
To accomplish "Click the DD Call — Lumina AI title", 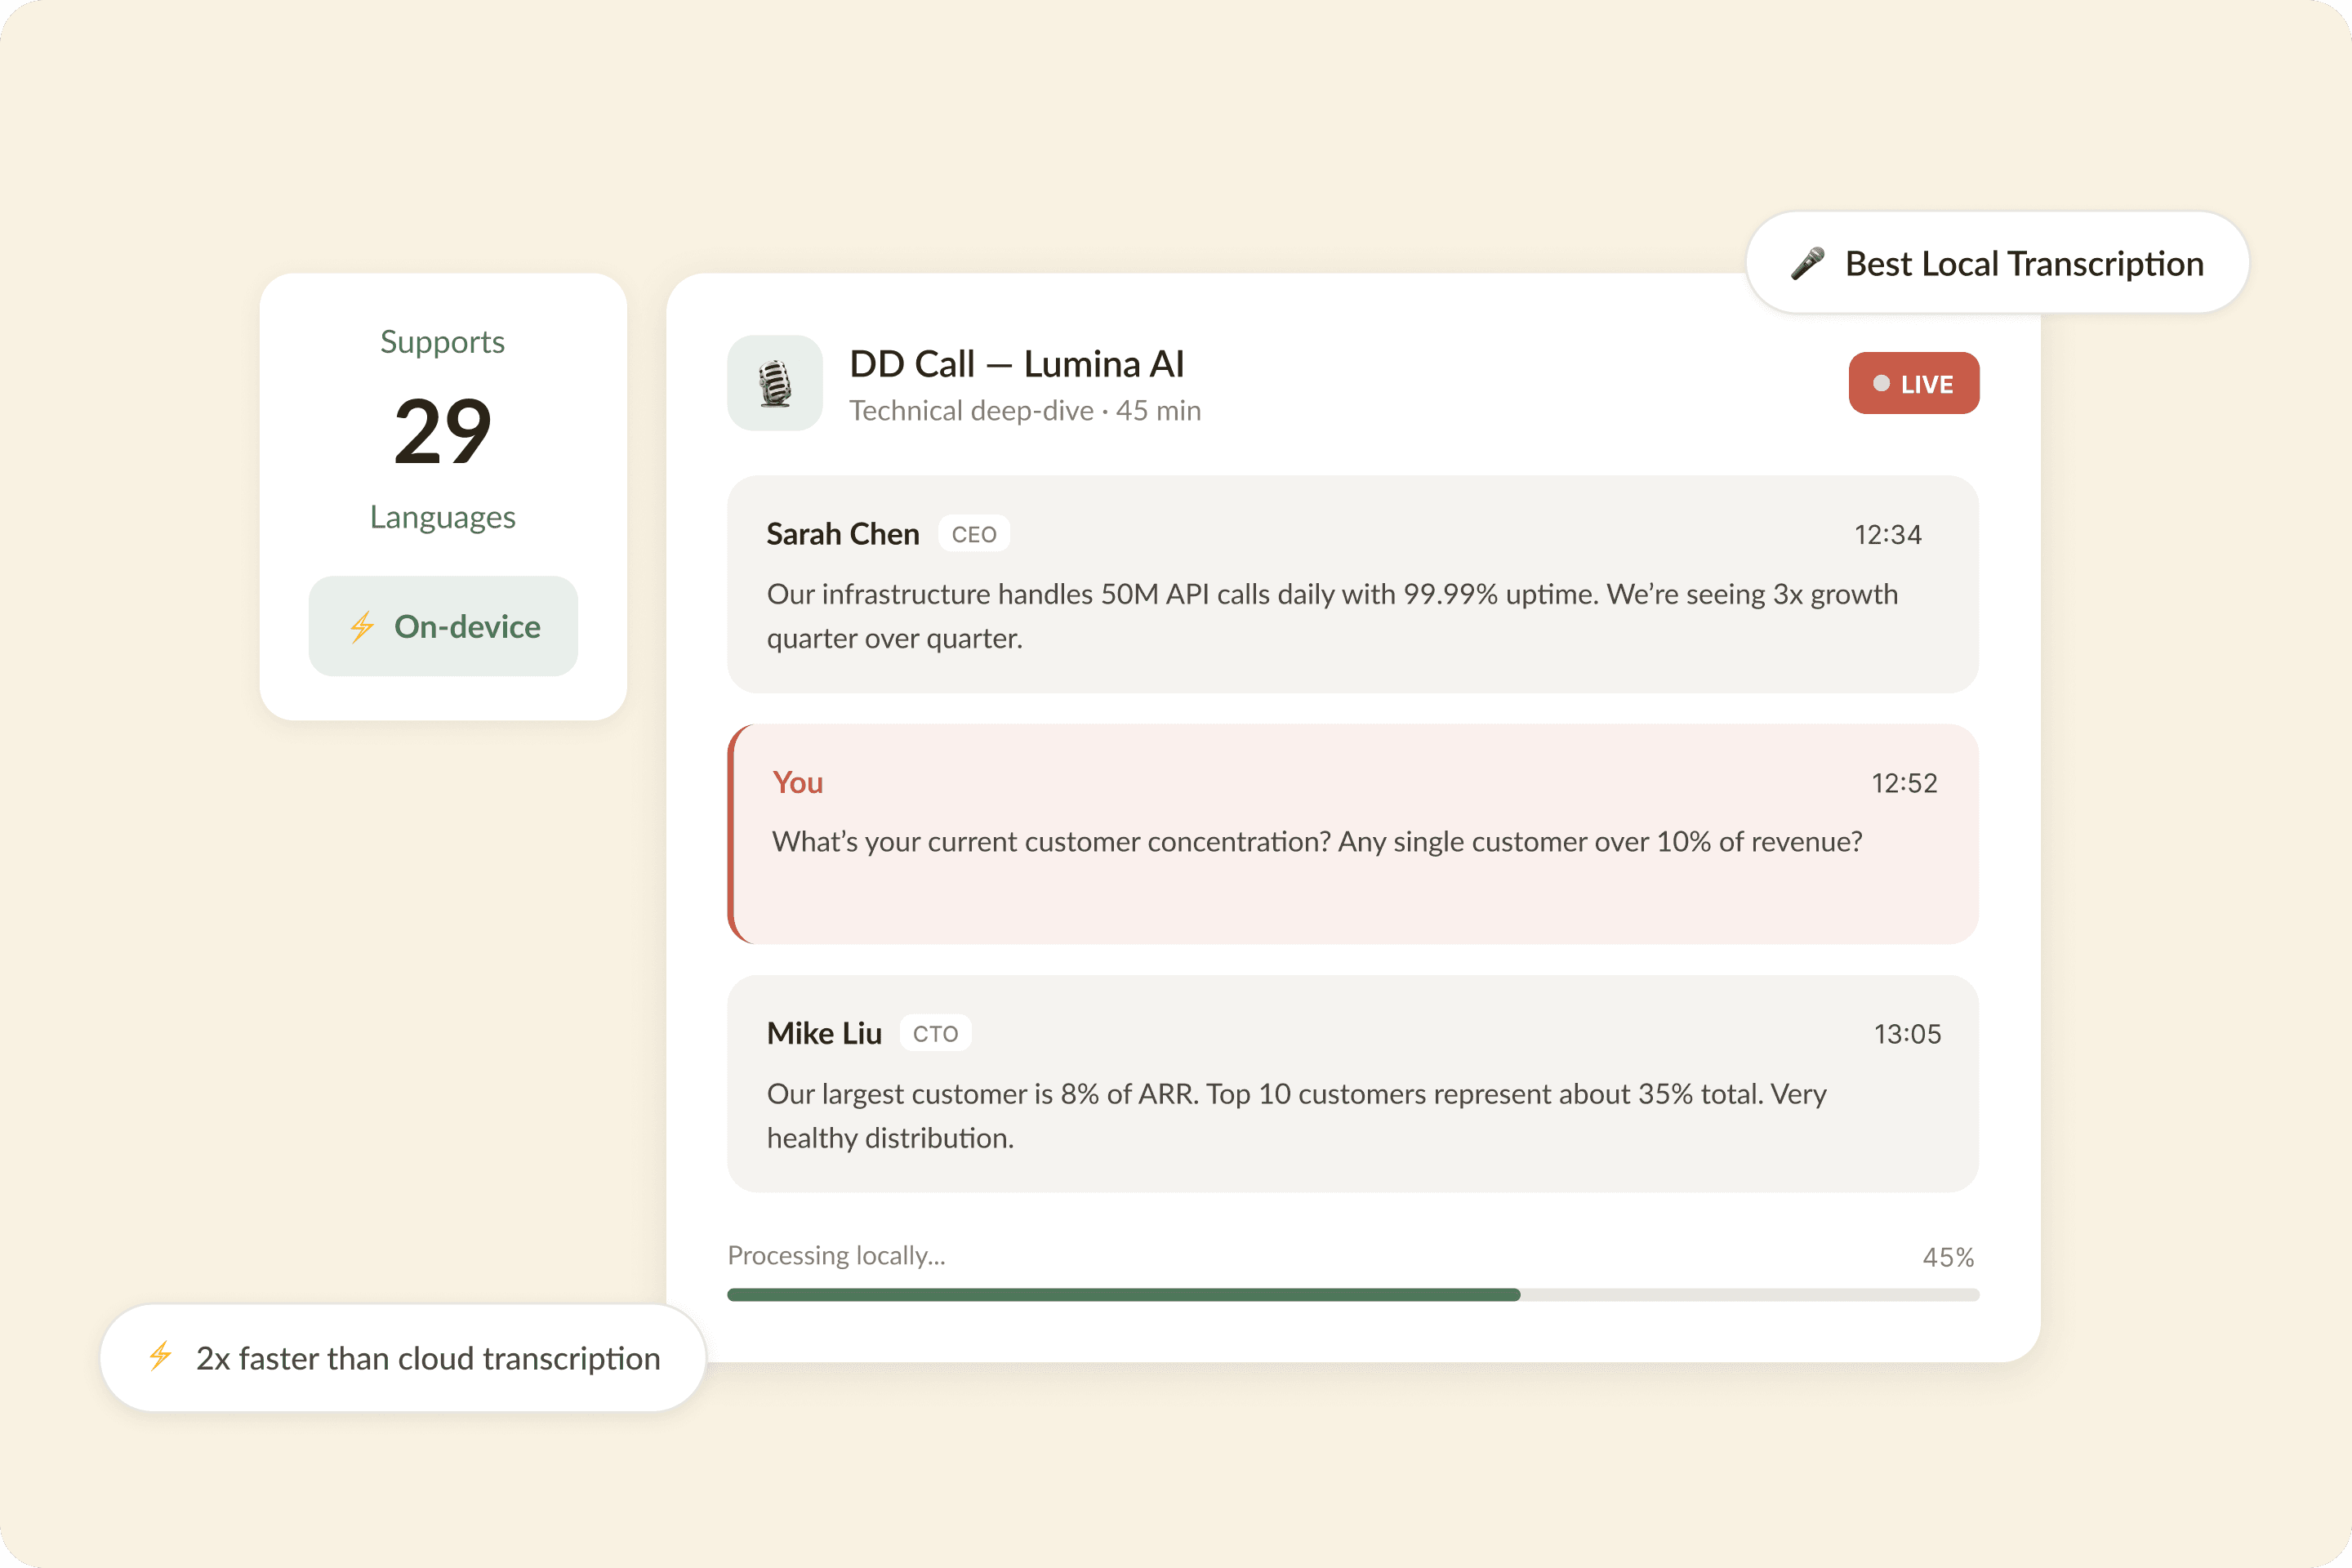I will (x=1016, y=364).
